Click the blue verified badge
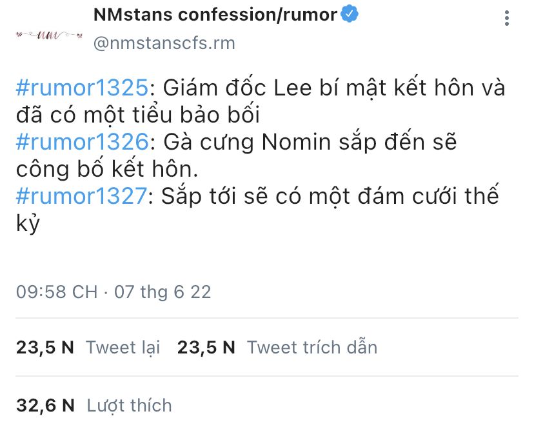The width and height of the screenshot is (534, 427). point(350,14)
